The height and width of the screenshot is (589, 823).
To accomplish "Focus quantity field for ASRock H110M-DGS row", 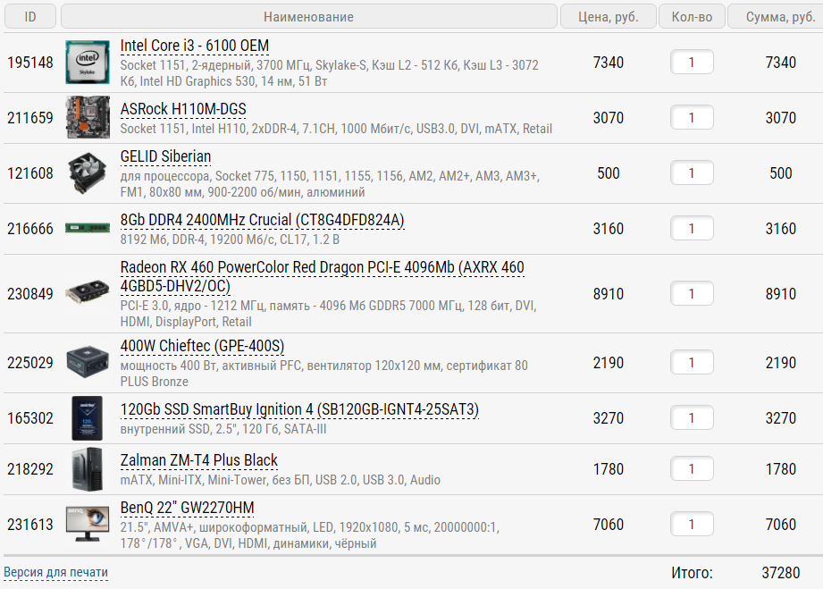I will 692,118.
